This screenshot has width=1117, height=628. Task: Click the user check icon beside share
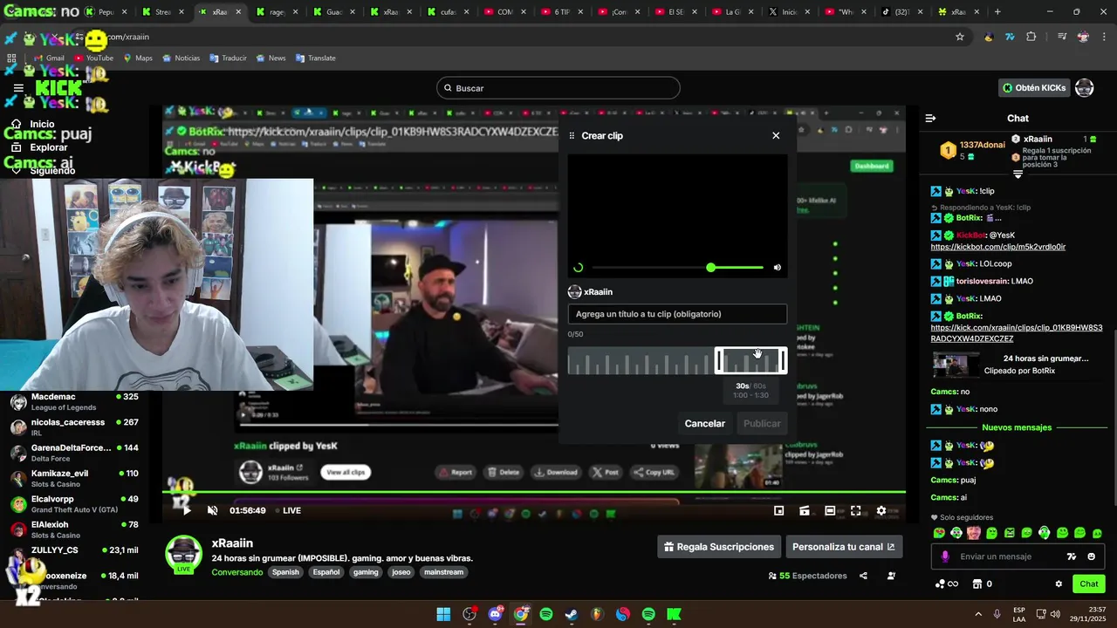pyautogui.click(x=891, y=576)
